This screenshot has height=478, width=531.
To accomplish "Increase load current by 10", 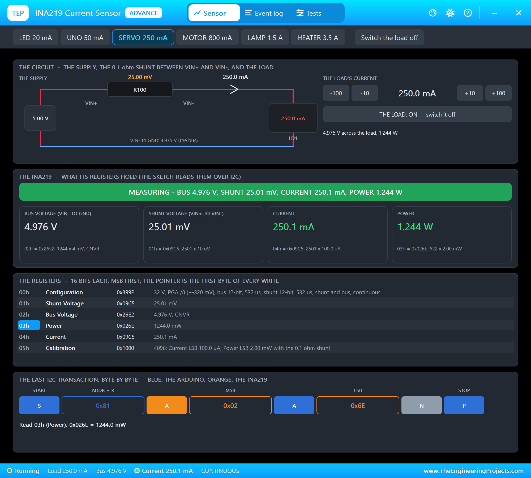I will click(470, 93).
